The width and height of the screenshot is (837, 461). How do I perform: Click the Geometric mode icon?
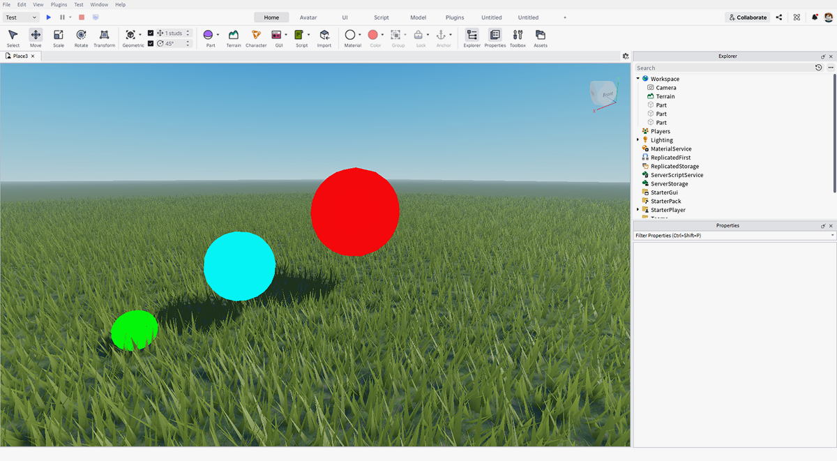(x=130, y=34)
